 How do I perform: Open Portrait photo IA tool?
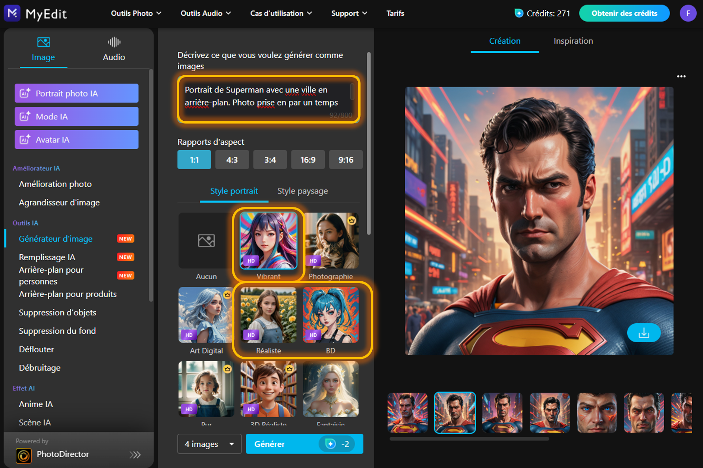[x=76, y=93]
